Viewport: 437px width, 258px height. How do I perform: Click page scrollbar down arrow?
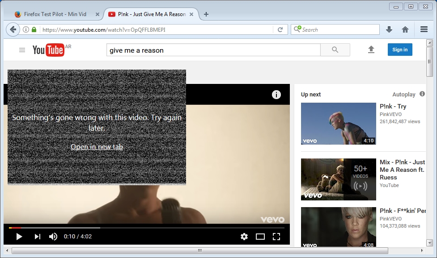pyautogui.click(x=429, y=243)
